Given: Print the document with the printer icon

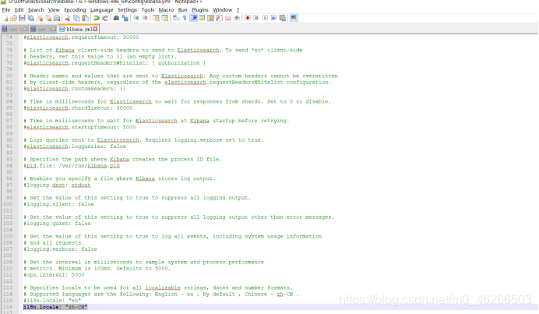Looking at the screenshot, I should pyautogui.click(x=57, y=18).
